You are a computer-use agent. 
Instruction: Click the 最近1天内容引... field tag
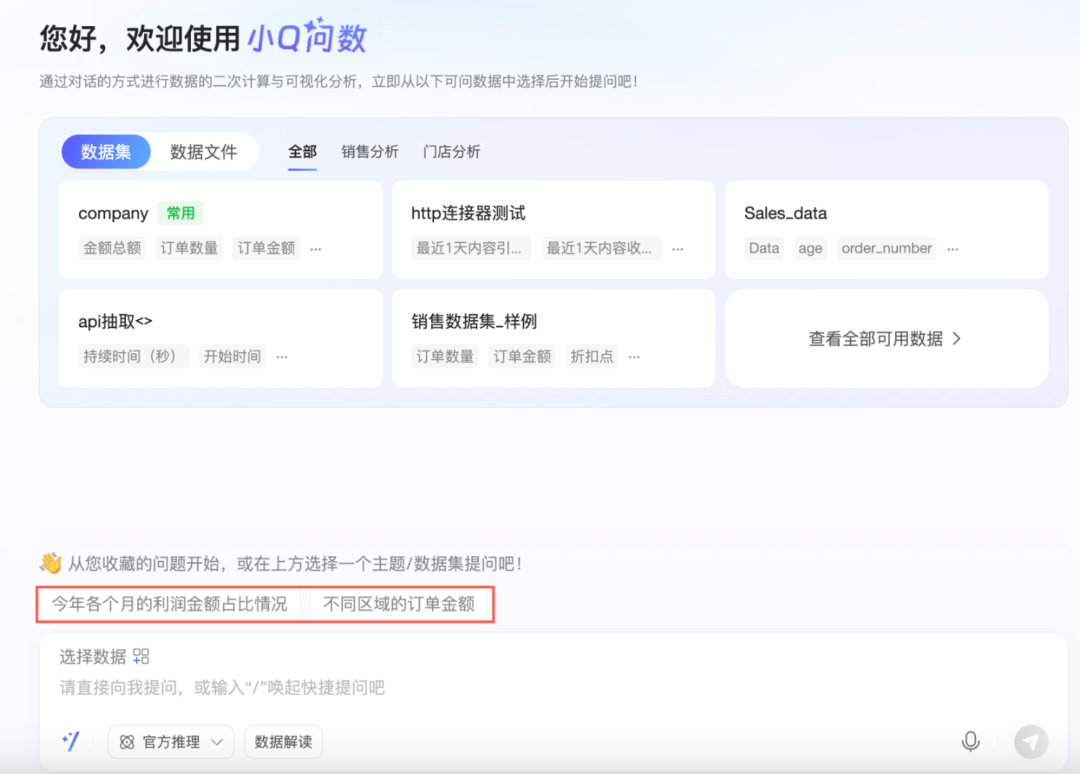(471, 248)
